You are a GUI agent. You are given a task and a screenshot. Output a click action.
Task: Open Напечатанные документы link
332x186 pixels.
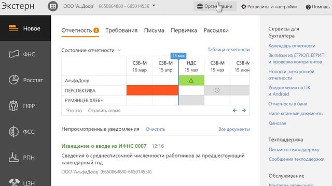coord(296,114)
